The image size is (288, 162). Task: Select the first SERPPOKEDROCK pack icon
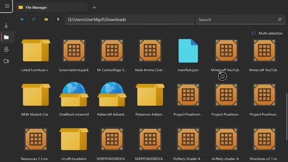pyautogui.click(x=112, y=139)
